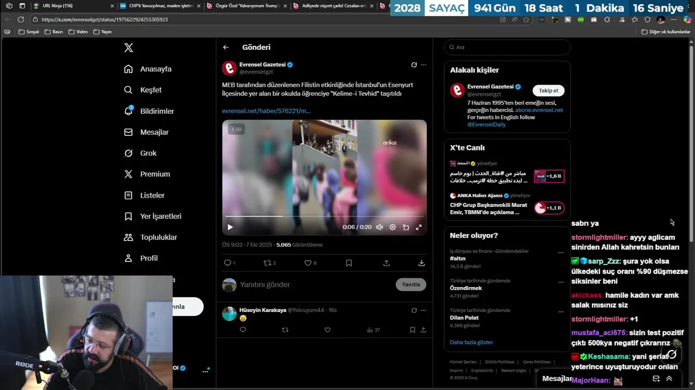Expand video to fullscreen
This screenshot has height=390, width=695.
pyautogui.click(x=419, y=227)
